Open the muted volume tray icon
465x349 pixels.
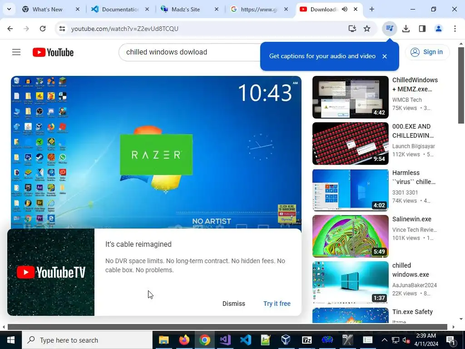[x=406, y=340]
